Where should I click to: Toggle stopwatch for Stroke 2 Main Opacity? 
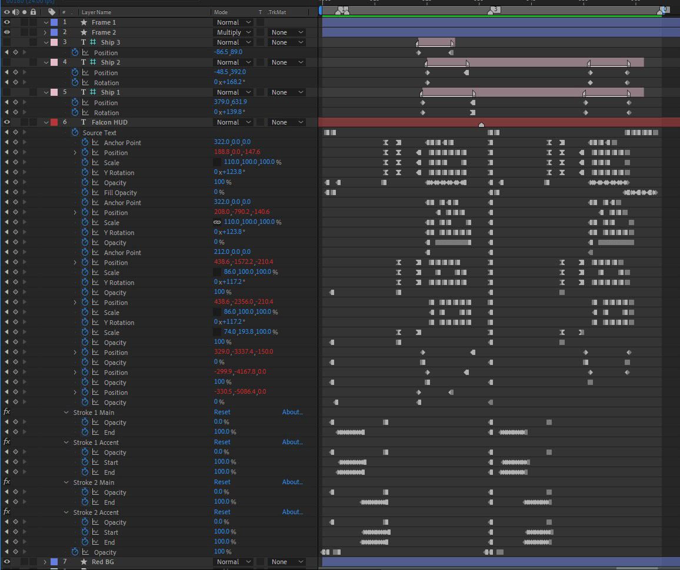[x=85, y=492]
